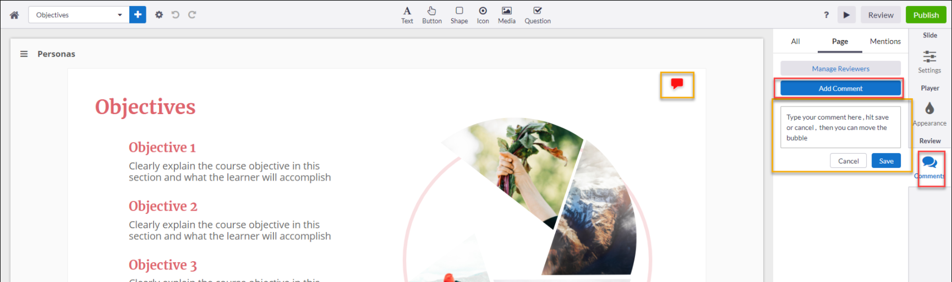This screenshot has height=282, width=952.
Task: Select the Objectives slide title
Action: coord(145,107)
